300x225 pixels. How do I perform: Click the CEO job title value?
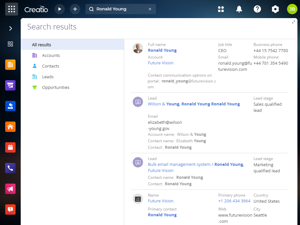[222, 51]
